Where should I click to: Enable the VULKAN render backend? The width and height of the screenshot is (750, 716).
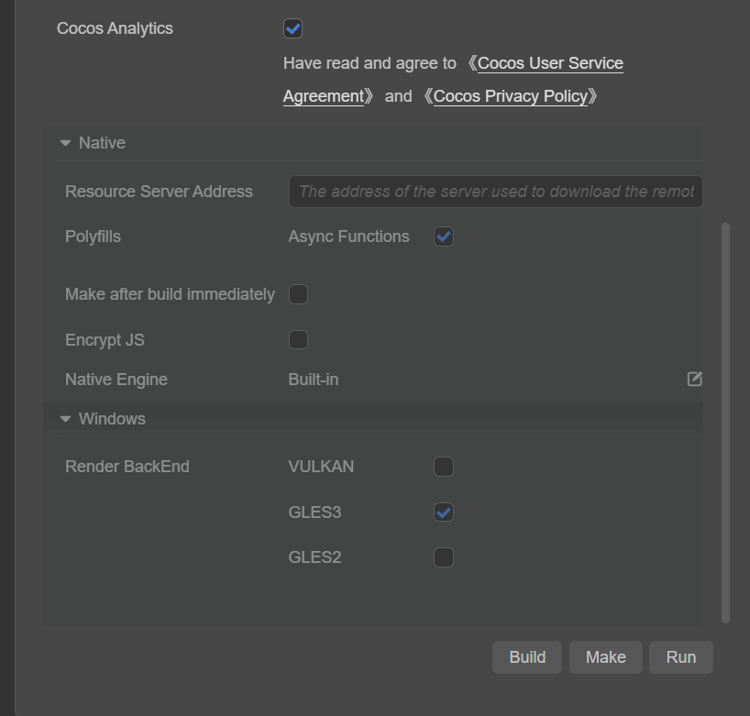tap(444, 467)
